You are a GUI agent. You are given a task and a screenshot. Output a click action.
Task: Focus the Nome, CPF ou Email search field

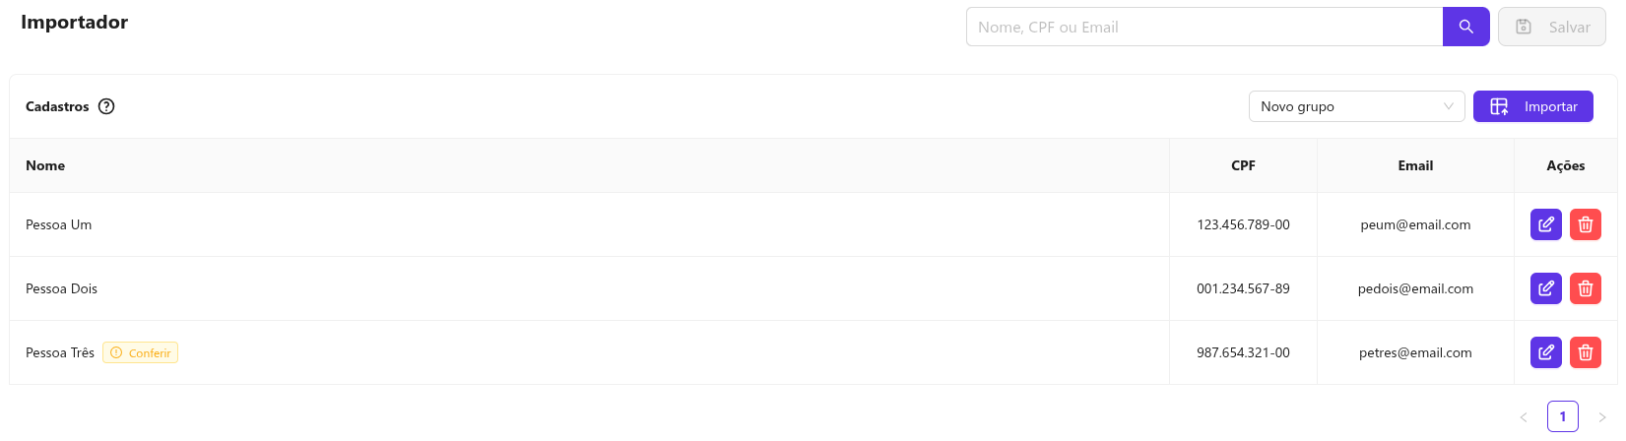[x=1203, y=27]
